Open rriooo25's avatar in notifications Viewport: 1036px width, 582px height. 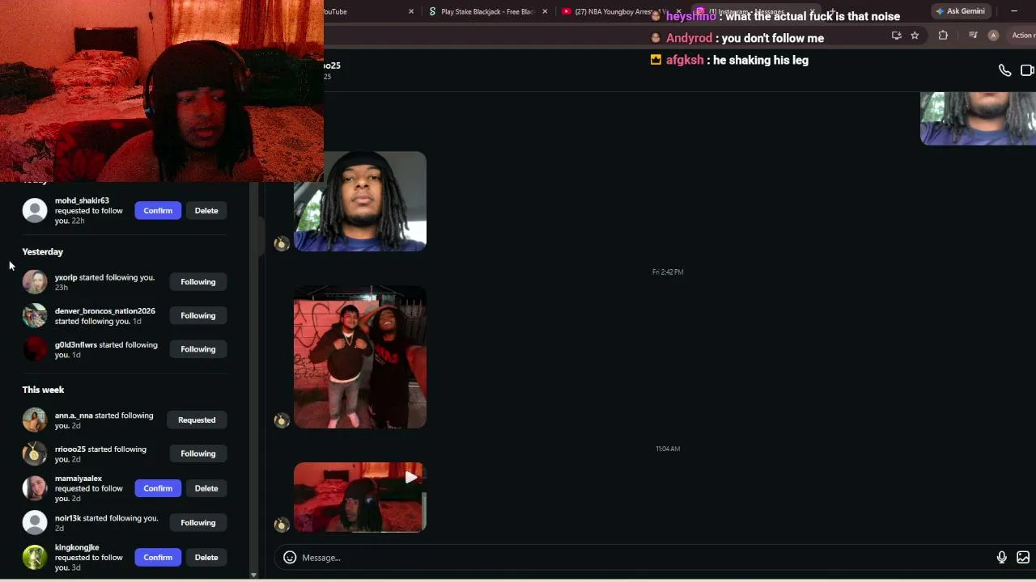[x=35, y=453]
